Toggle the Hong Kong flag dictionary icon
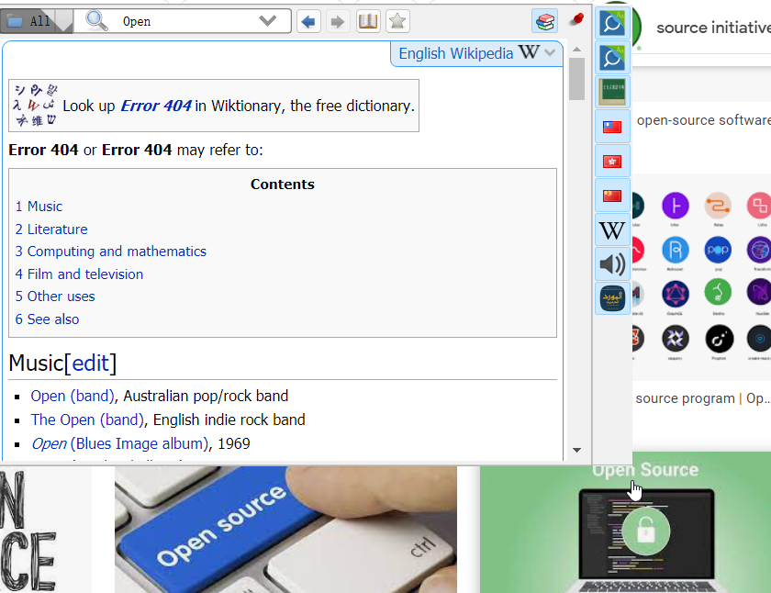 pos(612,162)
